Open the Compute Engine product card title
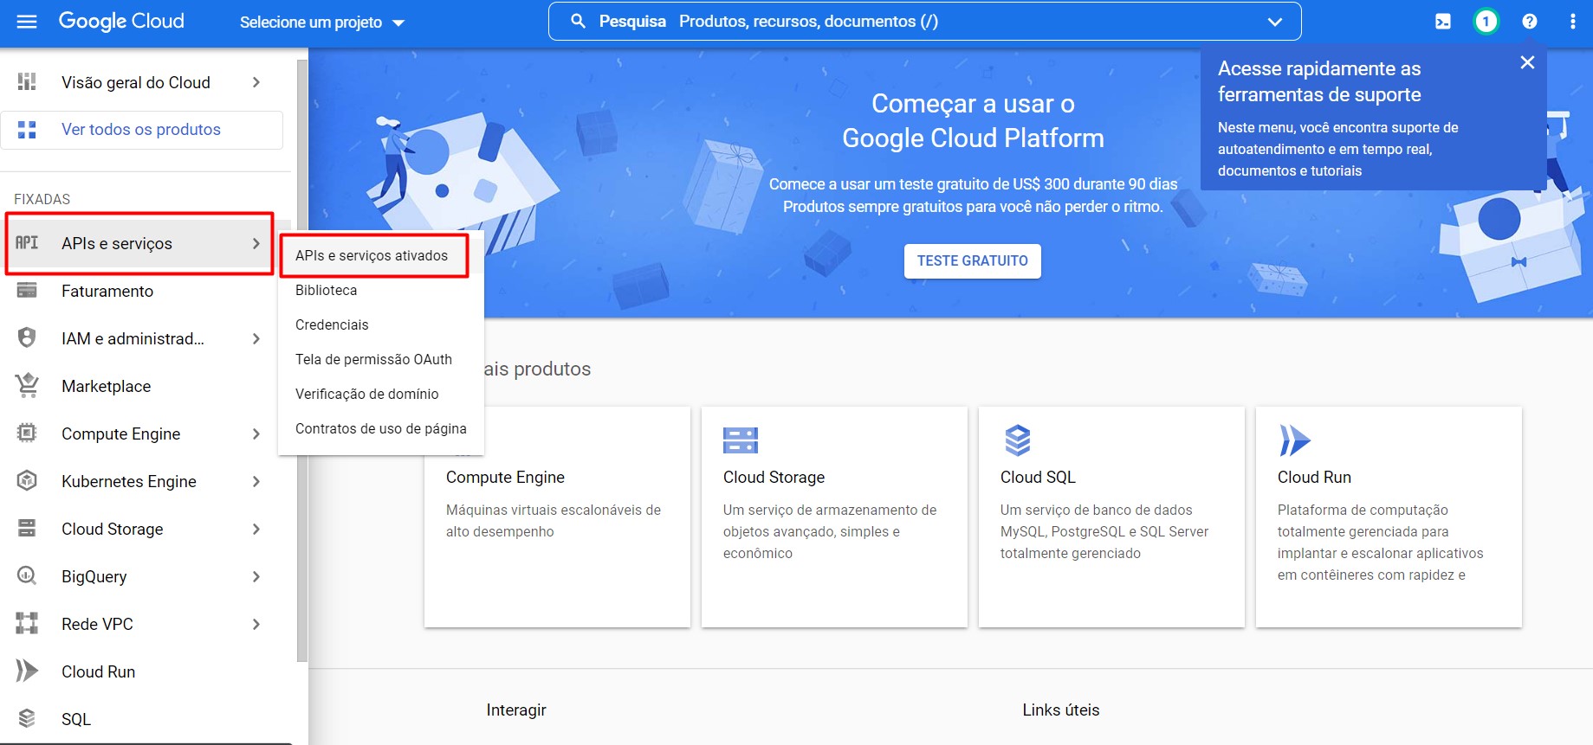1593x745 pixels. coord(505,477)
